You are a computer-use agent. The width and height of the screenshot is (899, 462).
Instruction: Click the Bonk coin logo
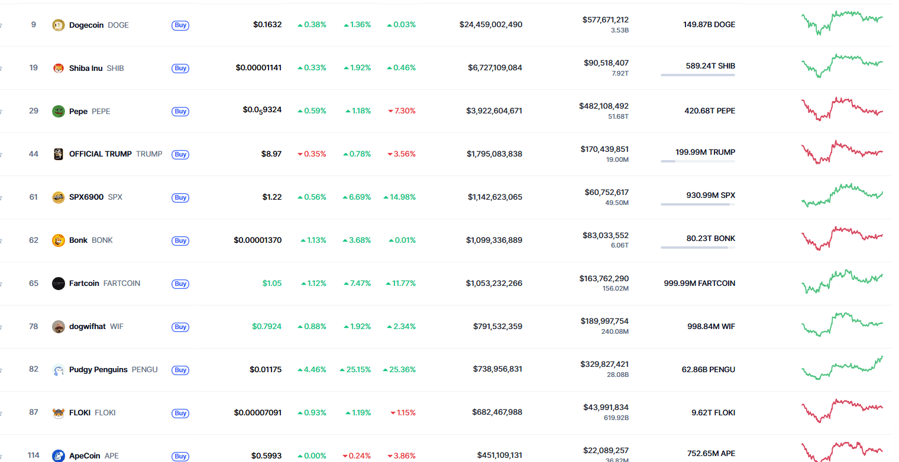58,240
